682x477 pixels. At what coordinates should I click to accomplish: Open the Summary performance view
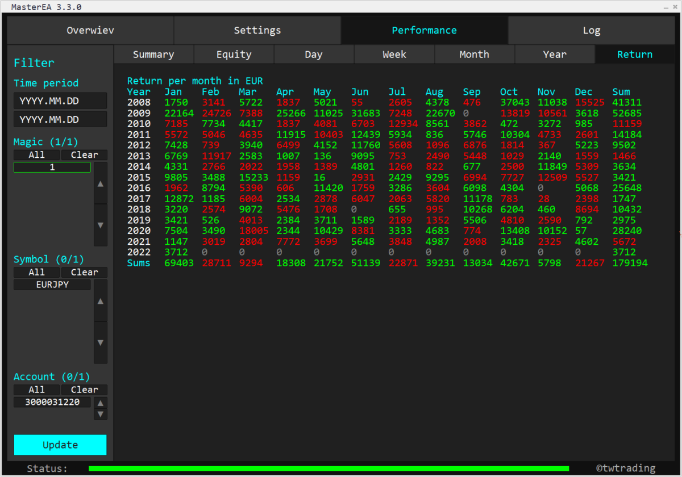pos(153,54)
